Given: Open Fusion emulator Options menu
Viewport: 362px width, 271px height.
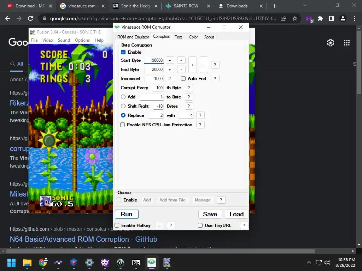Looking at the screenshot, I should tap(82, 40).
